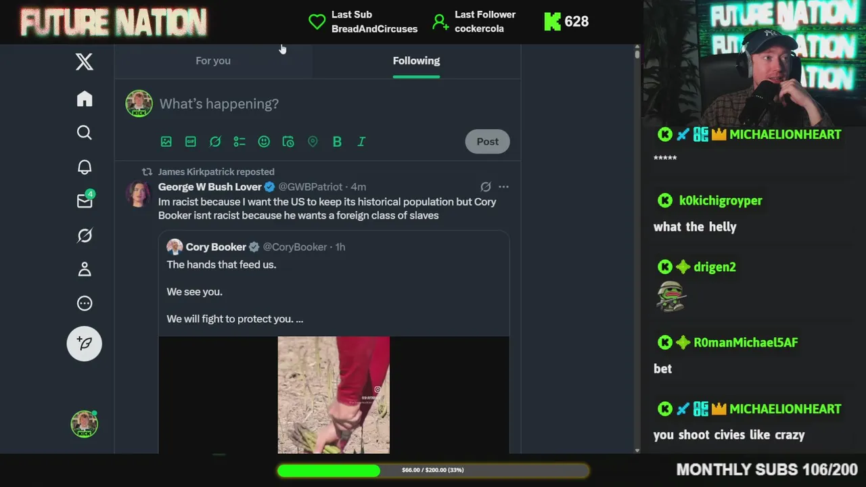Screen dimensions: 866x487
Task: Click the k0kichigroyper chat username
Action: 721,200
